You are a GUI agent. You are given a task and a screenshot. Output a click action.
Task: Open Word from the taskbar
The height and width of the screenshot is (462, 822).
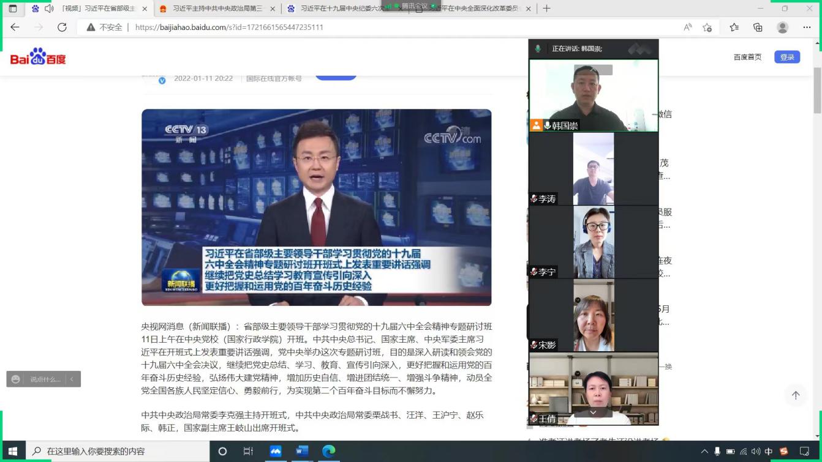302,452
